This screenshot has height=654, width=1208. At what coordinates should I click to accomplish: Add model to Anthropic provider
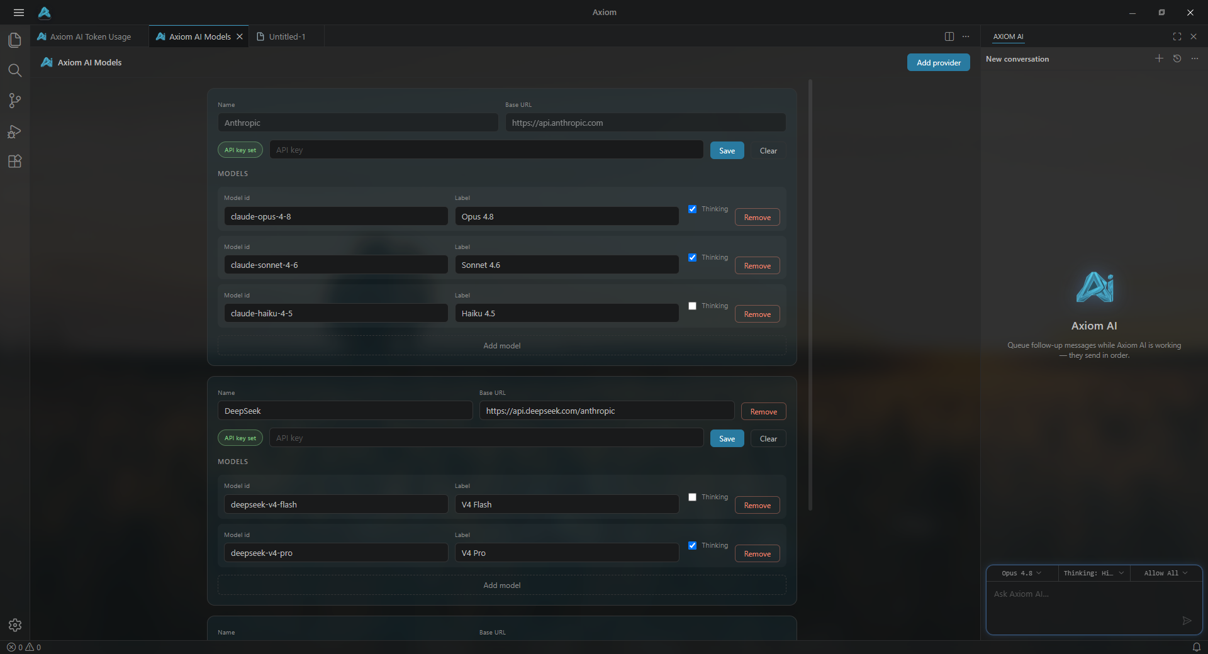pos(501,345)
